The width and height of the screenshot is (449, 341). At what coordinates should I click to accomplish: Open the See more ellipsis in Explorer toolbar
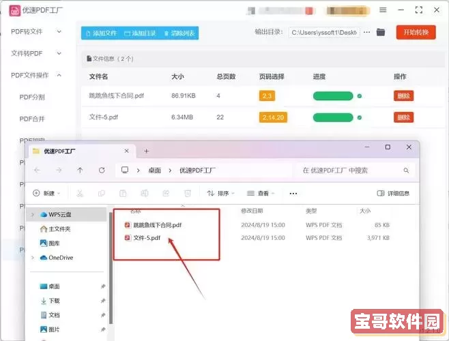pos(293,194)
